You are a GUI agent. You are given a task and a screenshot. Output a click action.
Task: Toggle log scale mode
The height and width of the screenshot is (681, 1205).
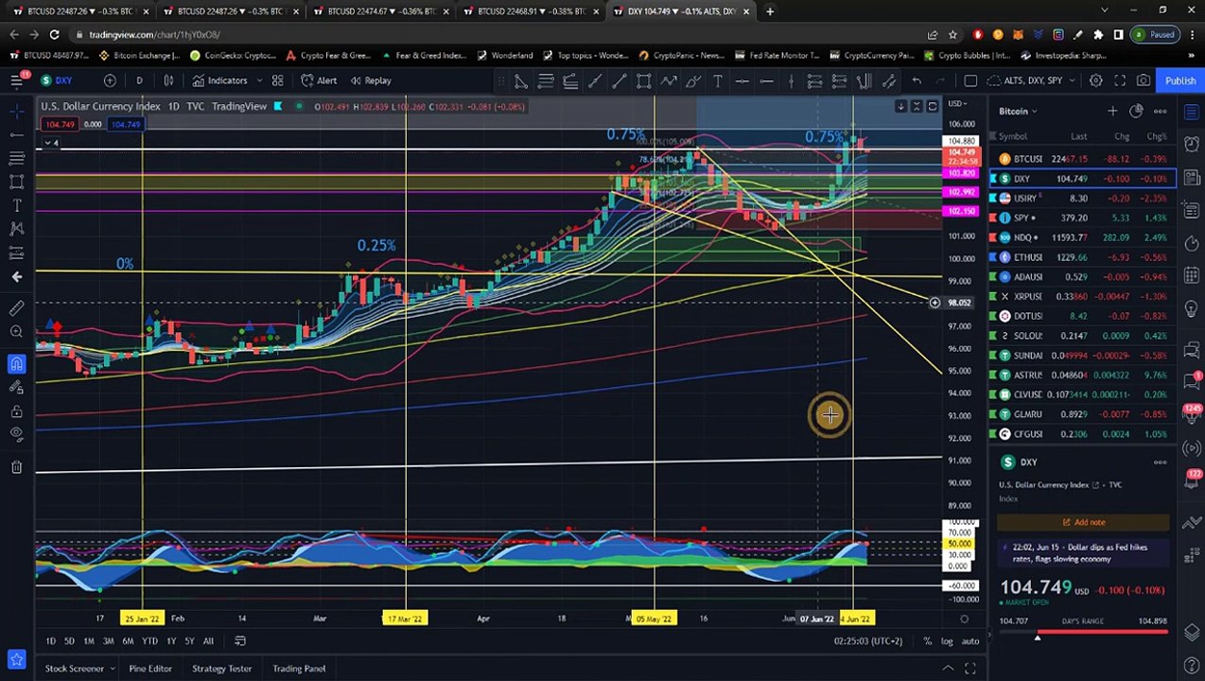click(x=947, y=641)
